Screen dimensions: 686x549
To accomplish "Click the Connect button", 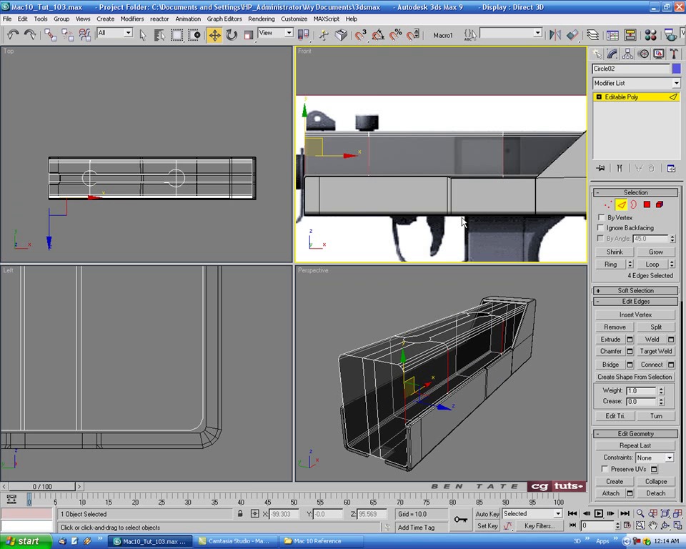I will coord(652,365).
